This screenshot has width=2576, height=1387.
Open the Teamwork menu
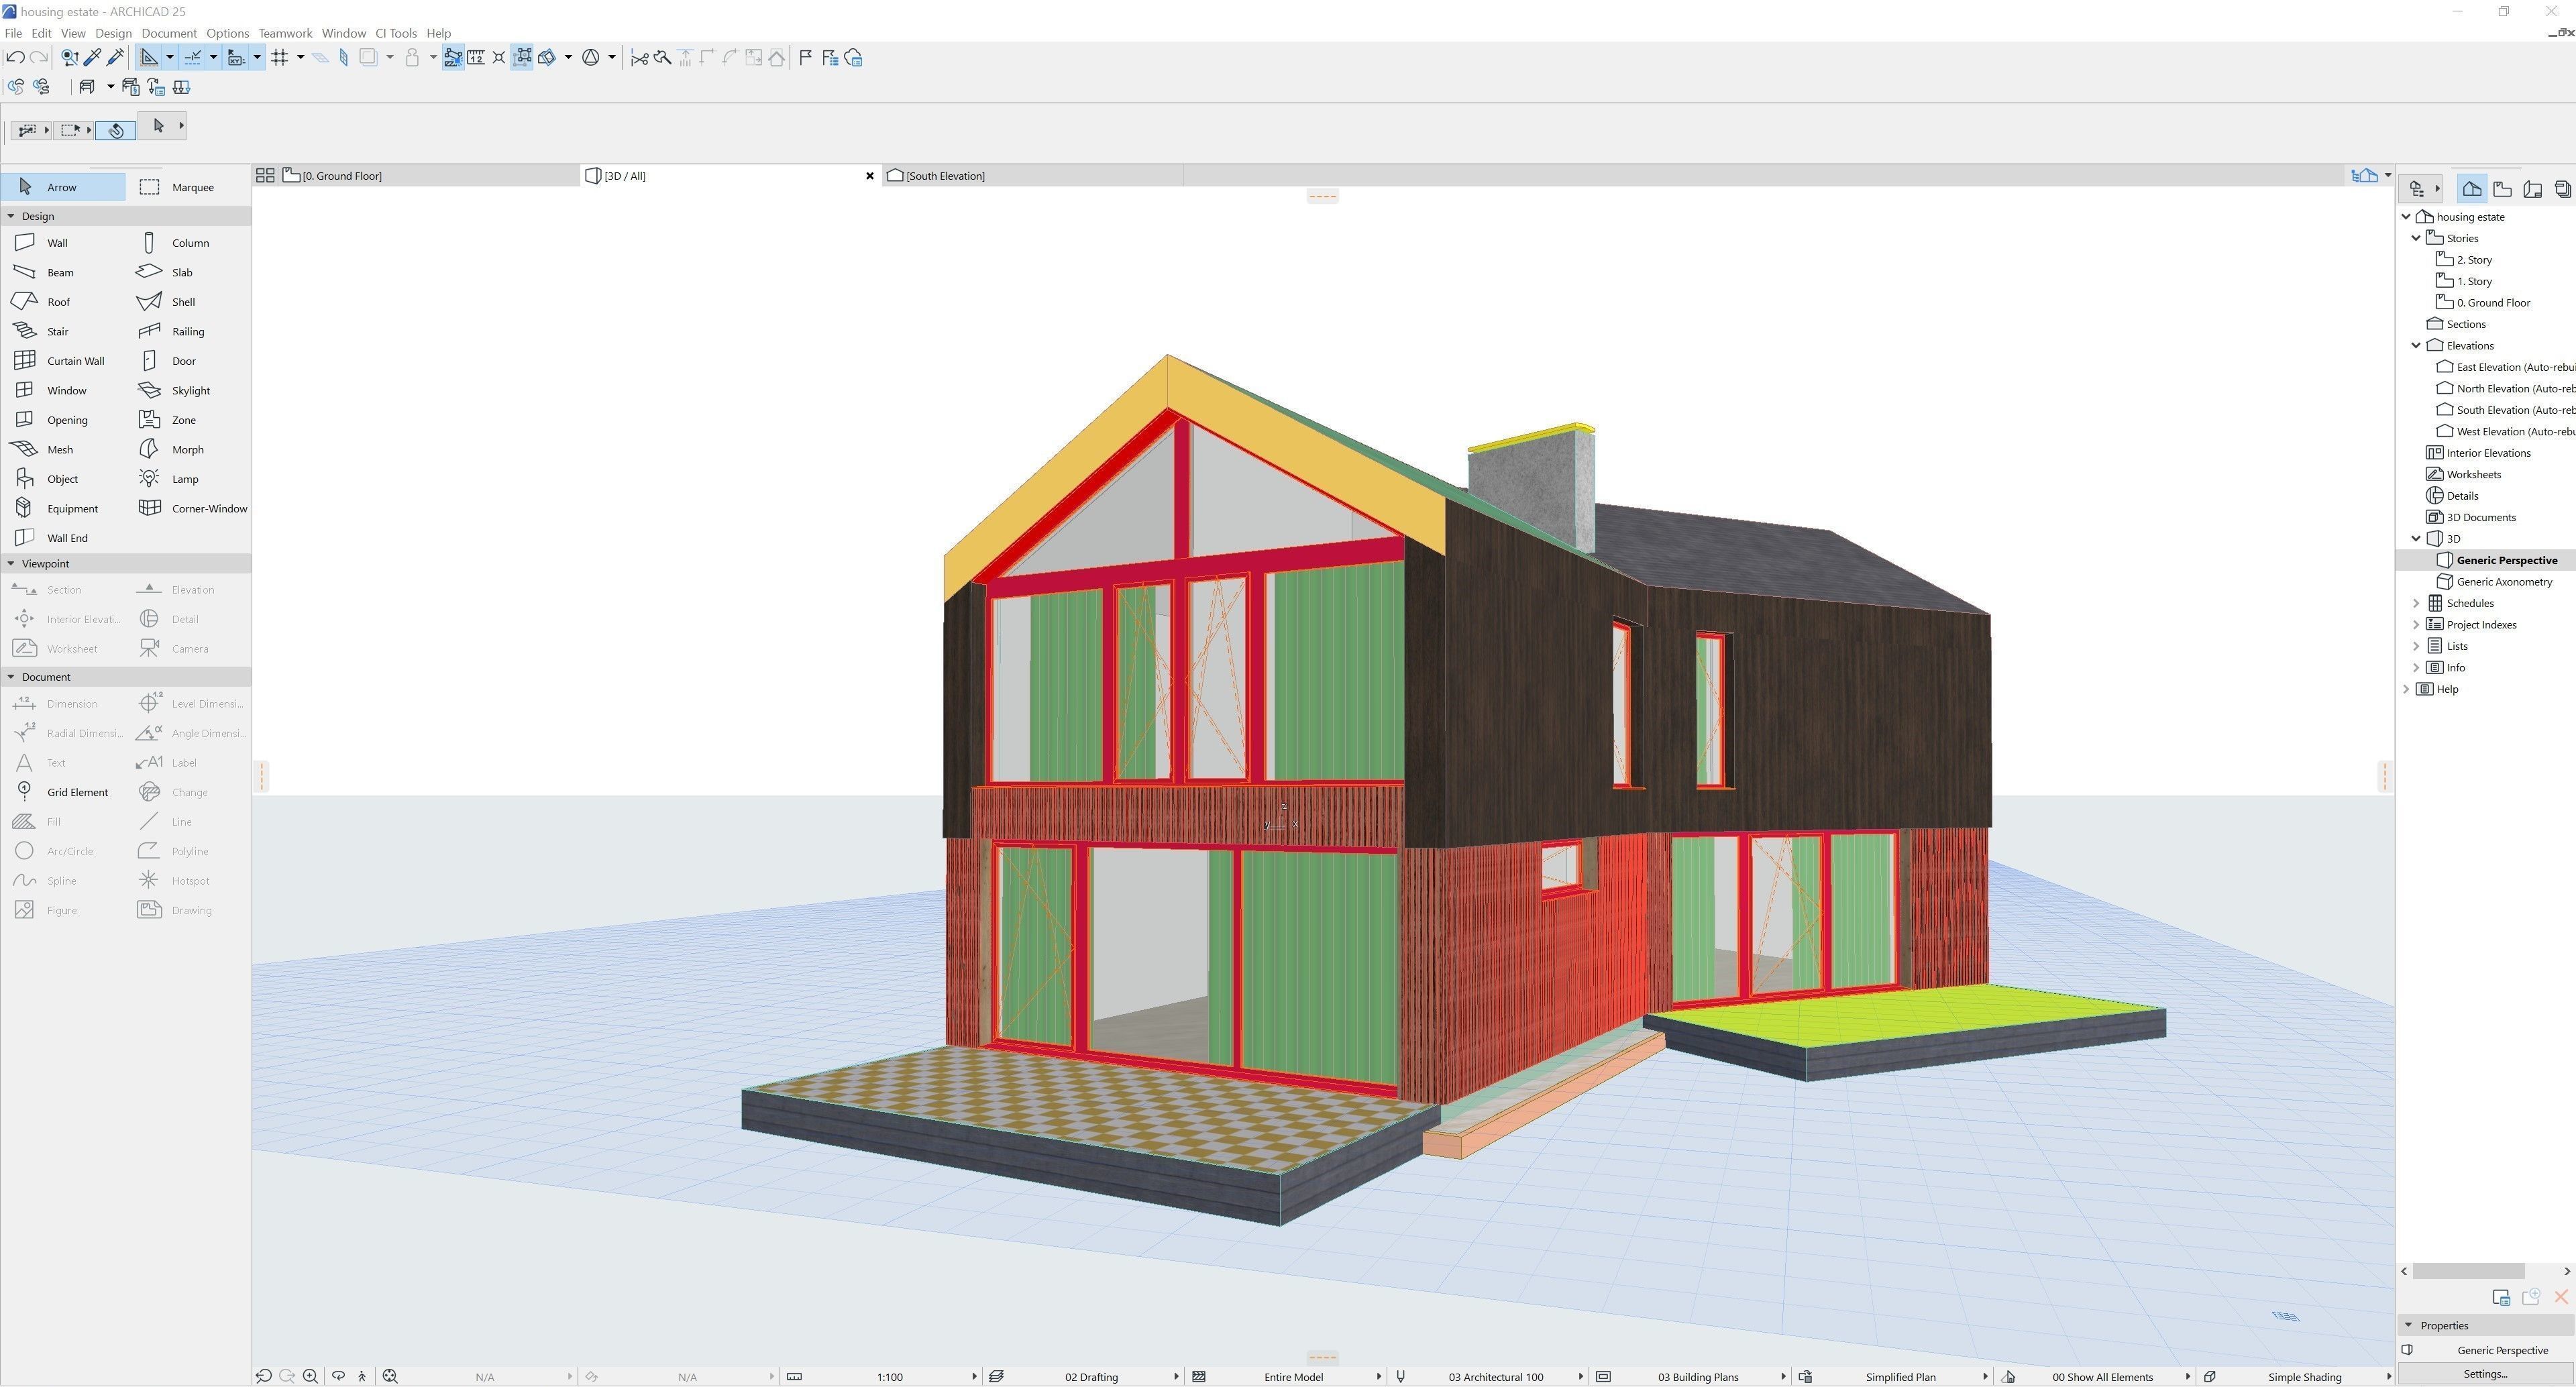pos(285,33)
